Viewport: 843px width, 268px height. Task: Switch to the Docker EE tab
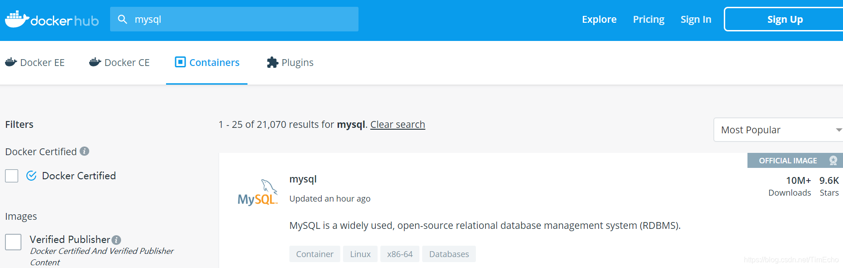(x=35, y=62)
